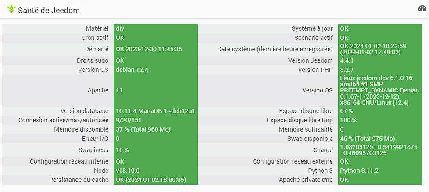This screenshot has height=192, width=429.
Task: Click the Python 3.11.2 value
Action: (359, 171)
